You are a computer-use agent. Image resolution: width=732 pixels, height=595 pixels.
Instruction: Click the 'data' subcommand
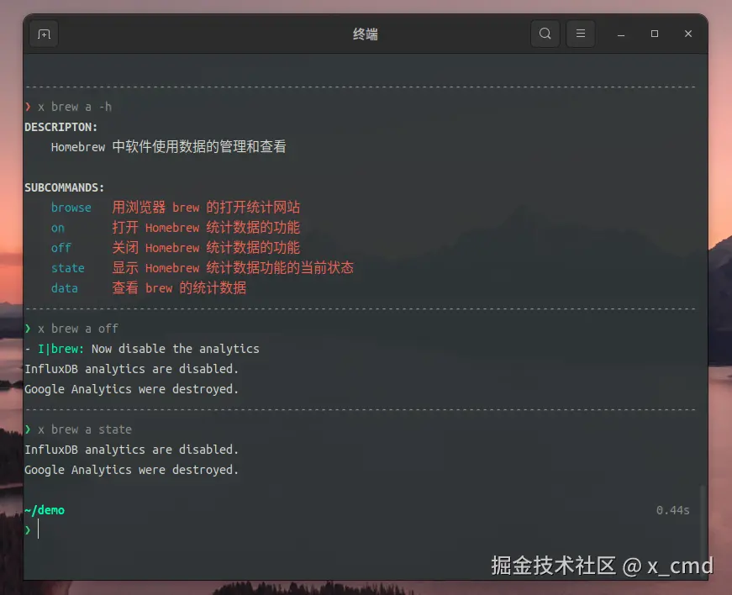65,288
